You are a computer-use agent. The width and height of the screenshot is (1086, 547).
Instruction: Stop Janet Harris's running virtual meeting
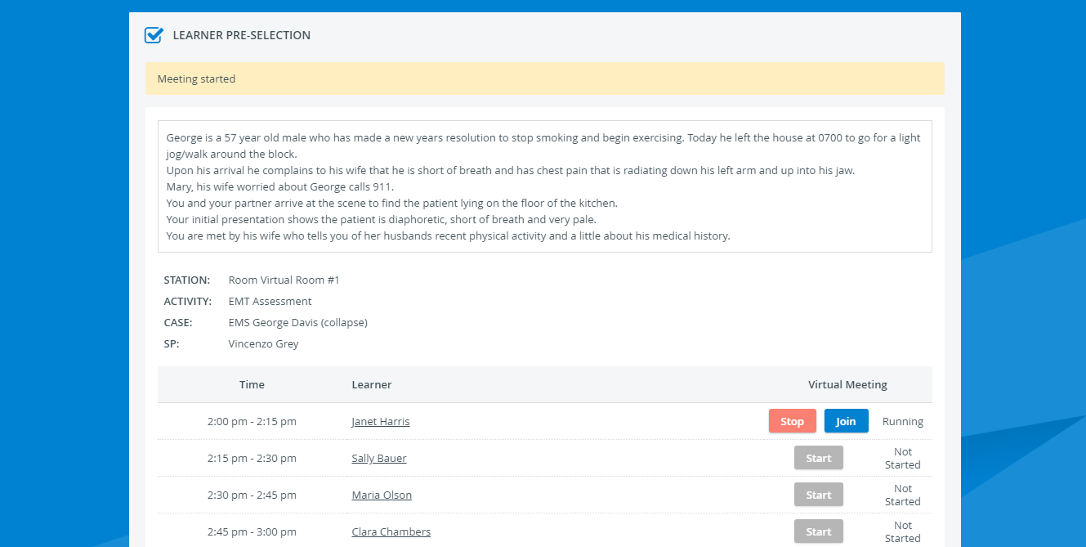click(x=792, y=421)
